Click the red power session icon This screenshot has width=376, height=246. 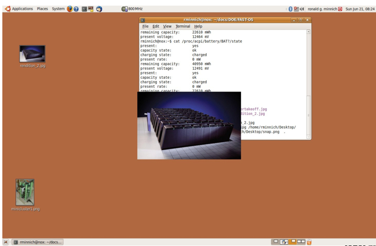[340, 9]
